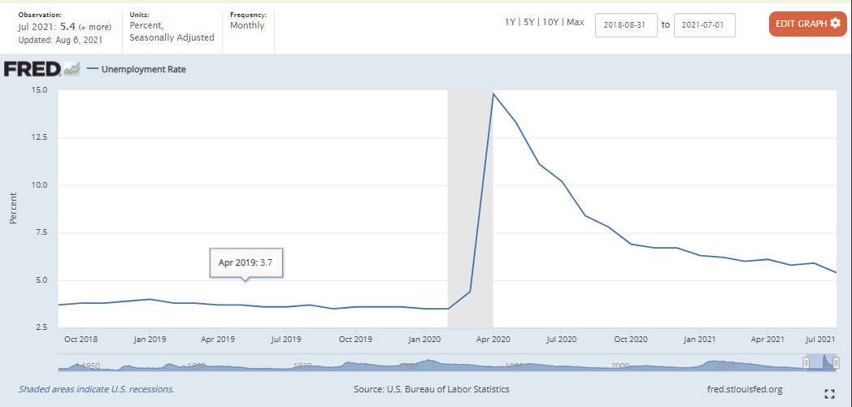852x407 pixels.
Task: Click the chart-line icon beside the FRED logo
Action: pyautogui.click(x=72, y=69)
